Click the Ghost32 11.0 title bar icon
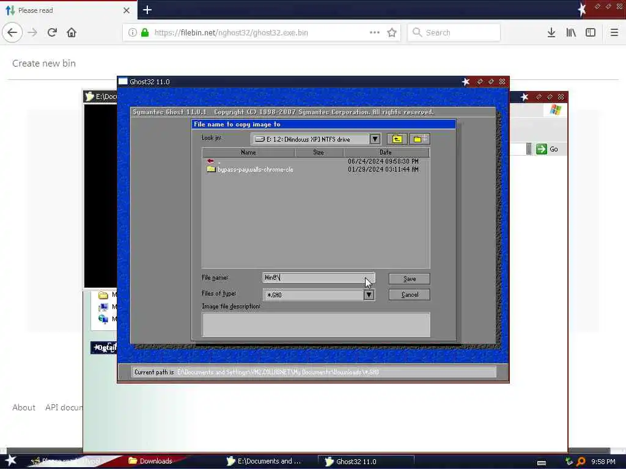 point(123,82)
